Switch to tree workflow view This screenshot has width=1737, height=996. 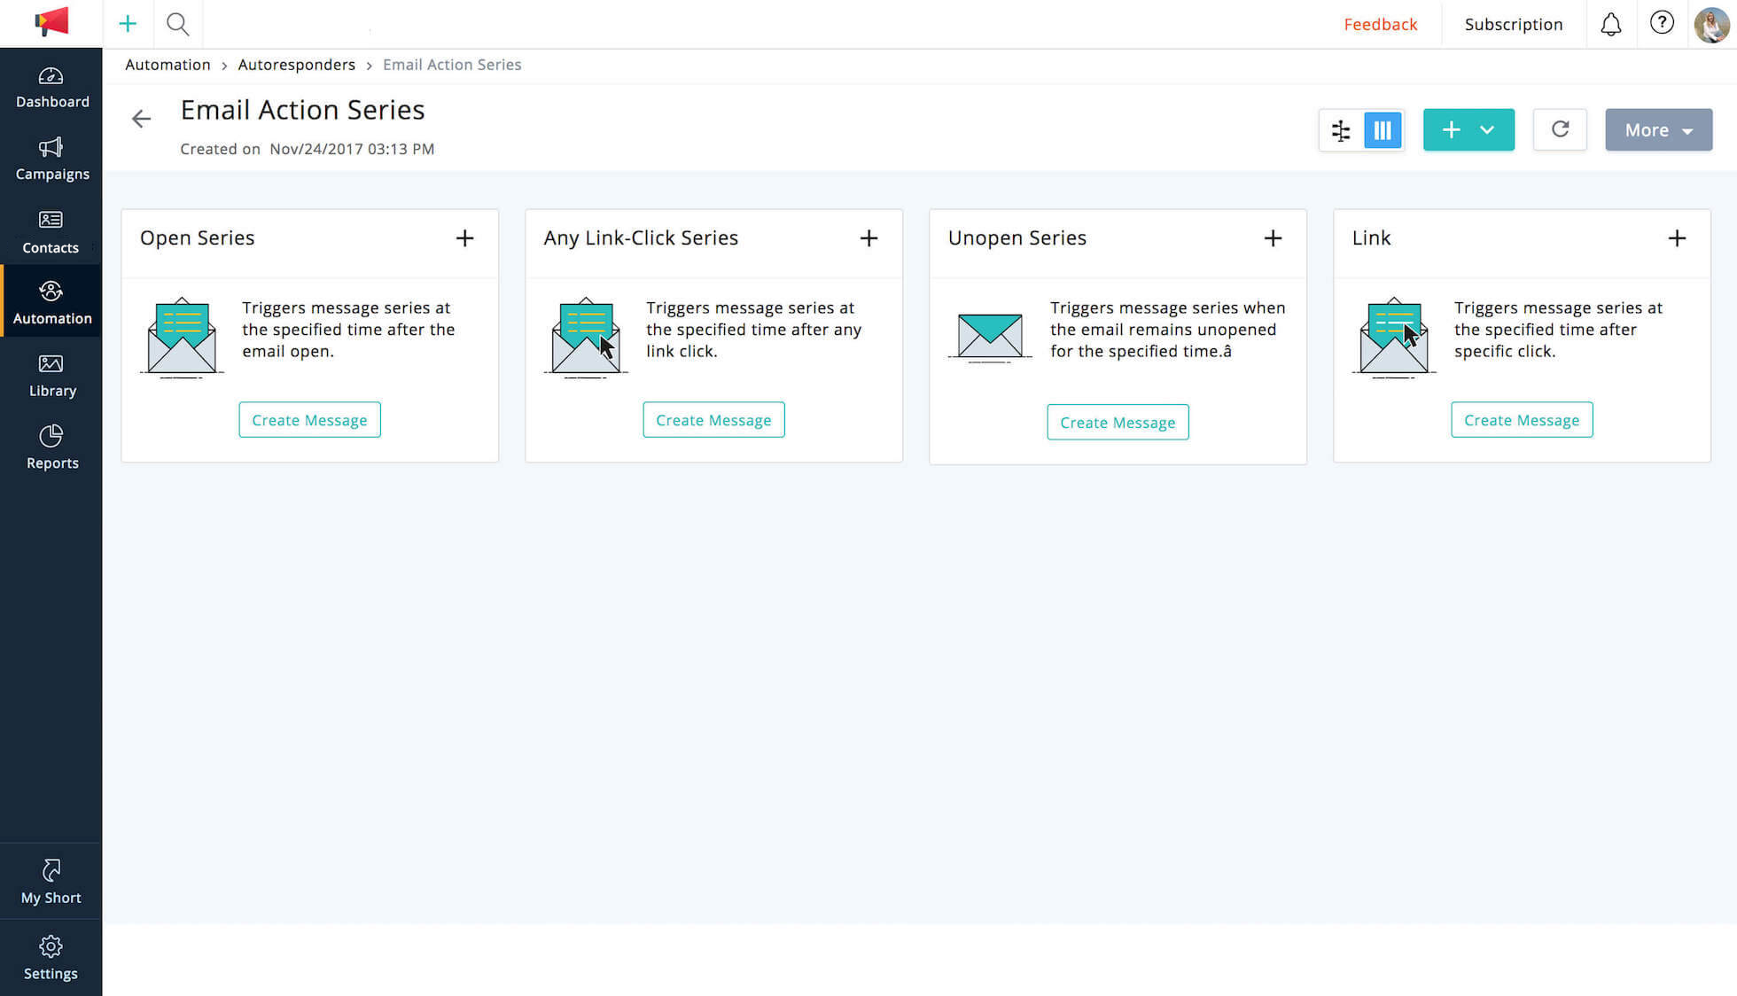point(1341,130)
